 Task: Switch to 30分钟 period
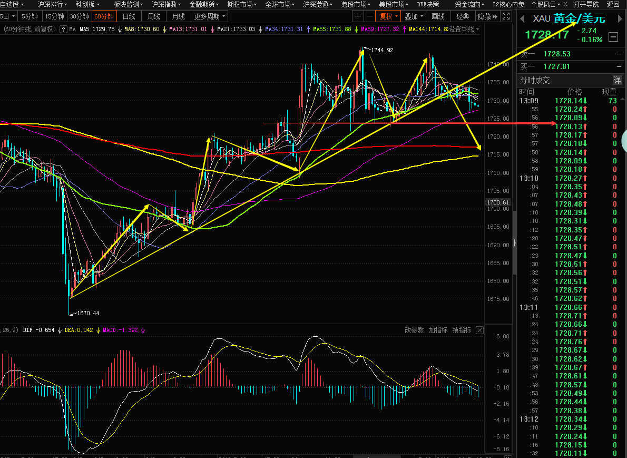pyautogui.click(x=79, y=16)
